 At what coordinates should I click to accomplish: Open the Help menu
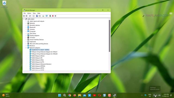39,13
